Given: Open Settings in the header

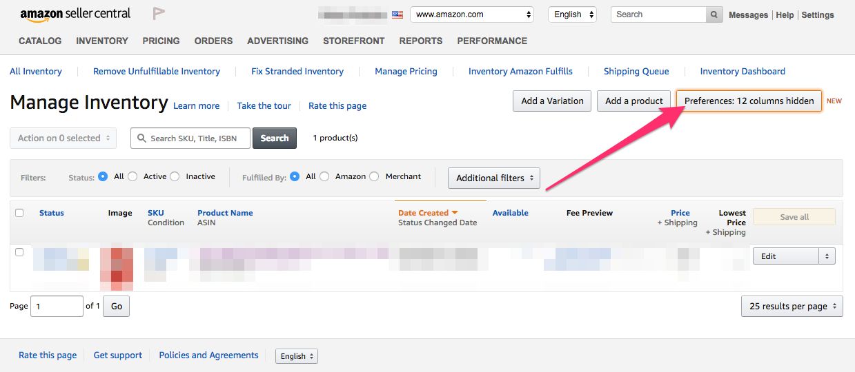Looking at the screenshot, I should click(x=818, y=14).
